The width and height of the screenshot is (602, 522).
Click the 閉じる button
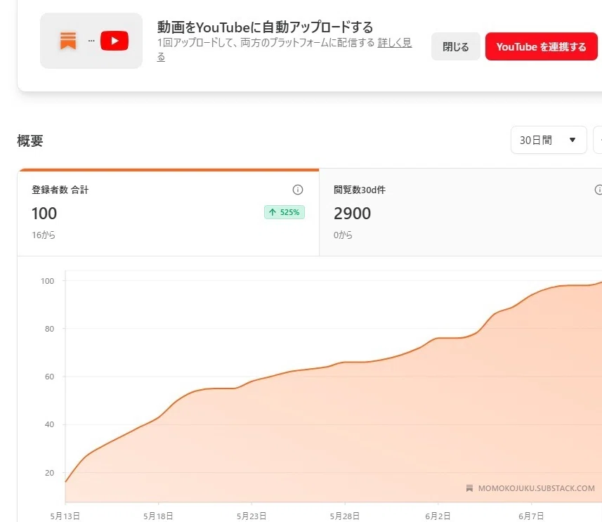[x=456, y=47]
